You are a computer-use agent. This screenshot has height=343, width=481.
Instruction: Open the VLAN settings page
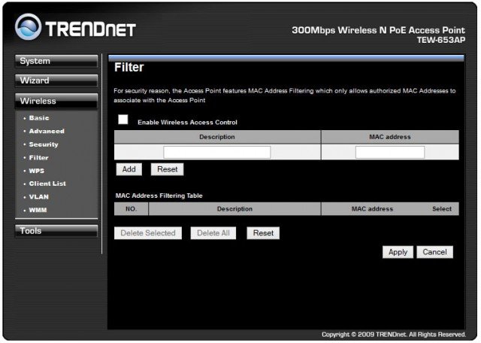38,196
